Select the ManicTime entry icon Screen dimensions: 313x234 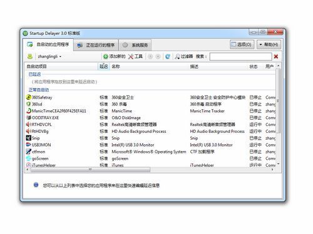coord(28,110)
